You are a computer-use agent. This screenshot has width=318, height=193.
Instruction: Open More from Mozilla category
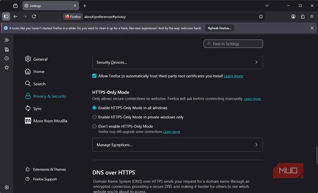click(x=46, y=121)
